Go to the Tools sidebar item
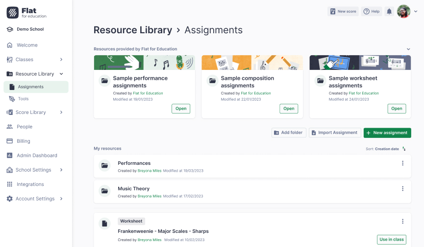 (23, 99)
